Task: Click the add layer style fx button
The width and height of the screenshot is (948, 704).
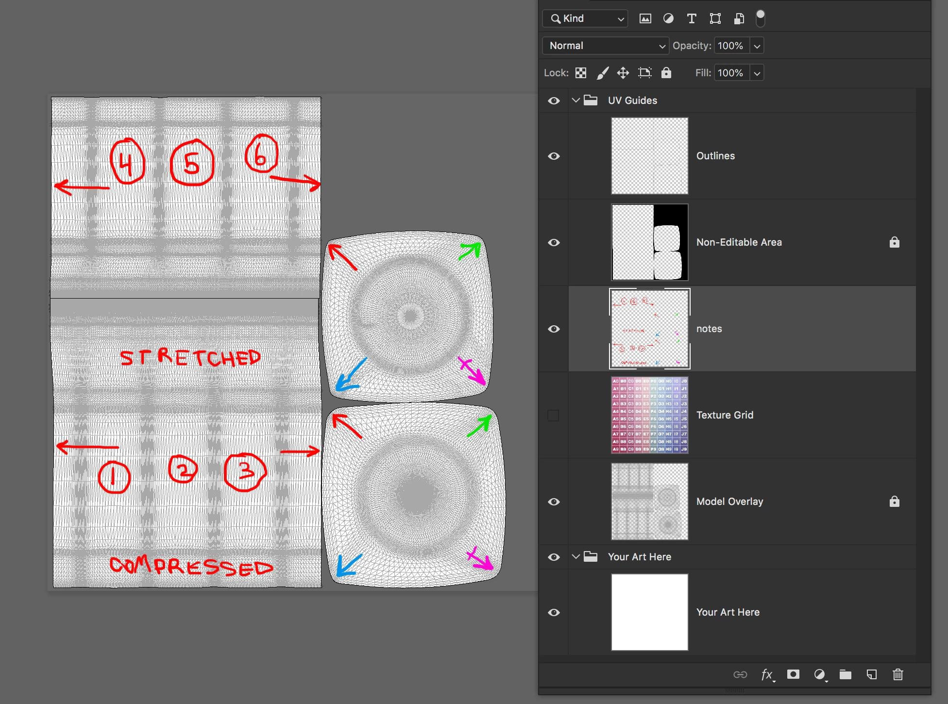Action: (x=767, y=674)
